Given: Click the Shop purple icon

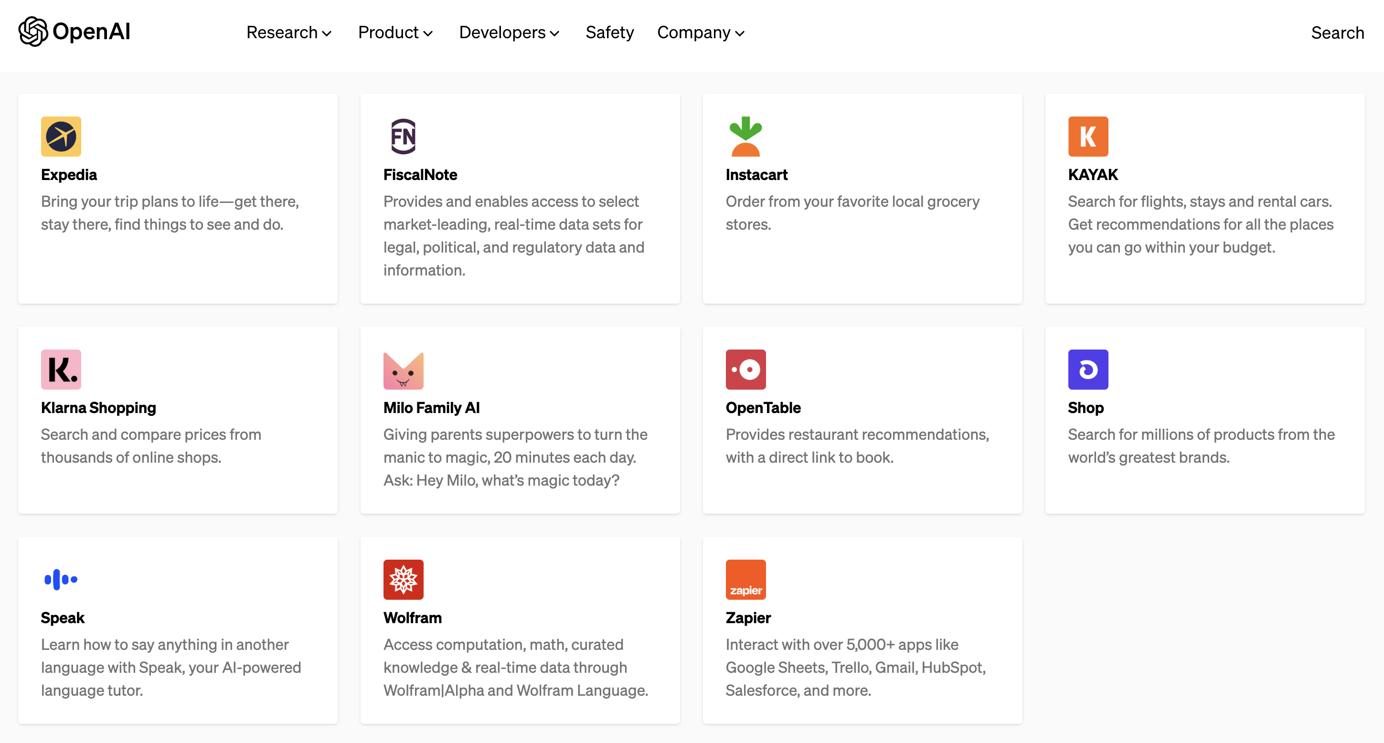Looking at the screenshot, I should coord(1088,370).
